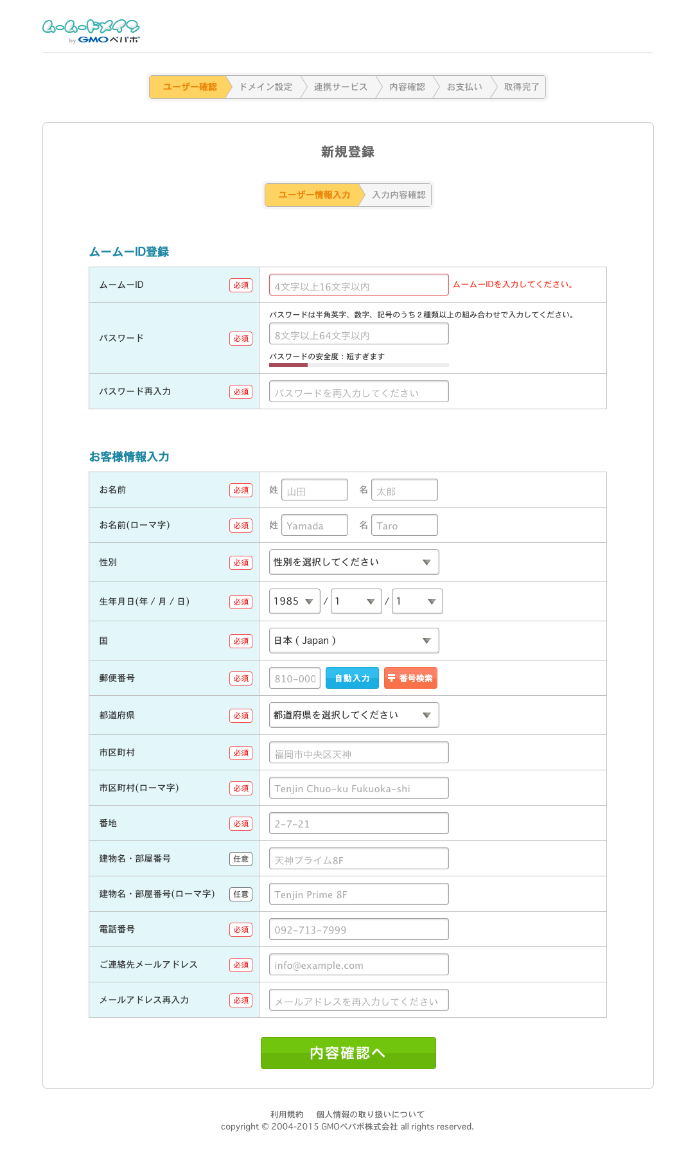Click the 入力内容確認 sub-step tab

coord(398,195)
